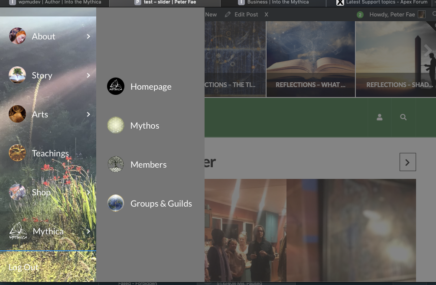Click the slider photo of people gathered
Viewport: 436px width, 285px height.
(x=246, y=230)
